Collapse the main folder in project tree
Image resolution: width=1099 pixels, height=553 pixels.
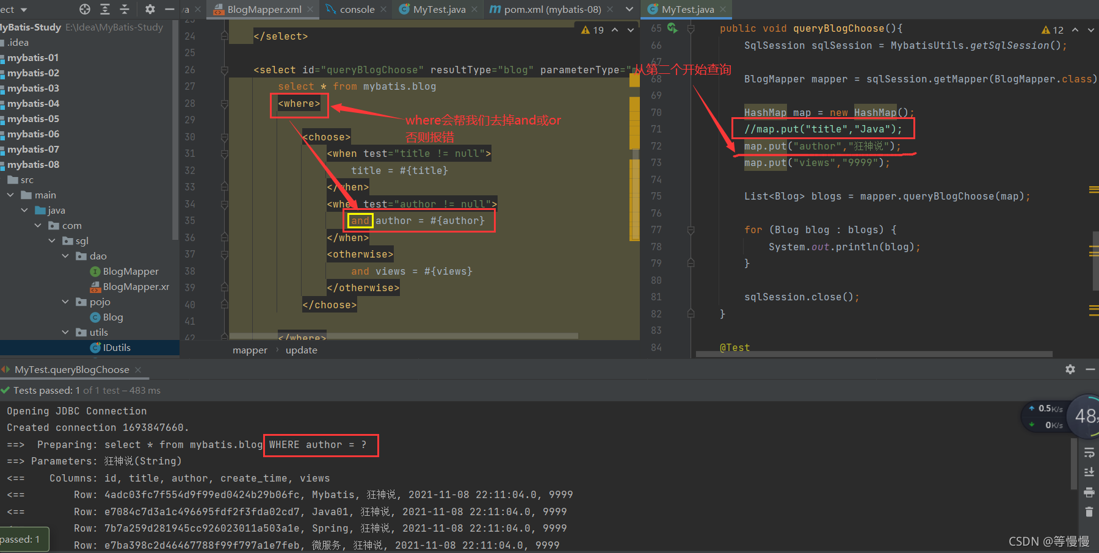[10, 195]
